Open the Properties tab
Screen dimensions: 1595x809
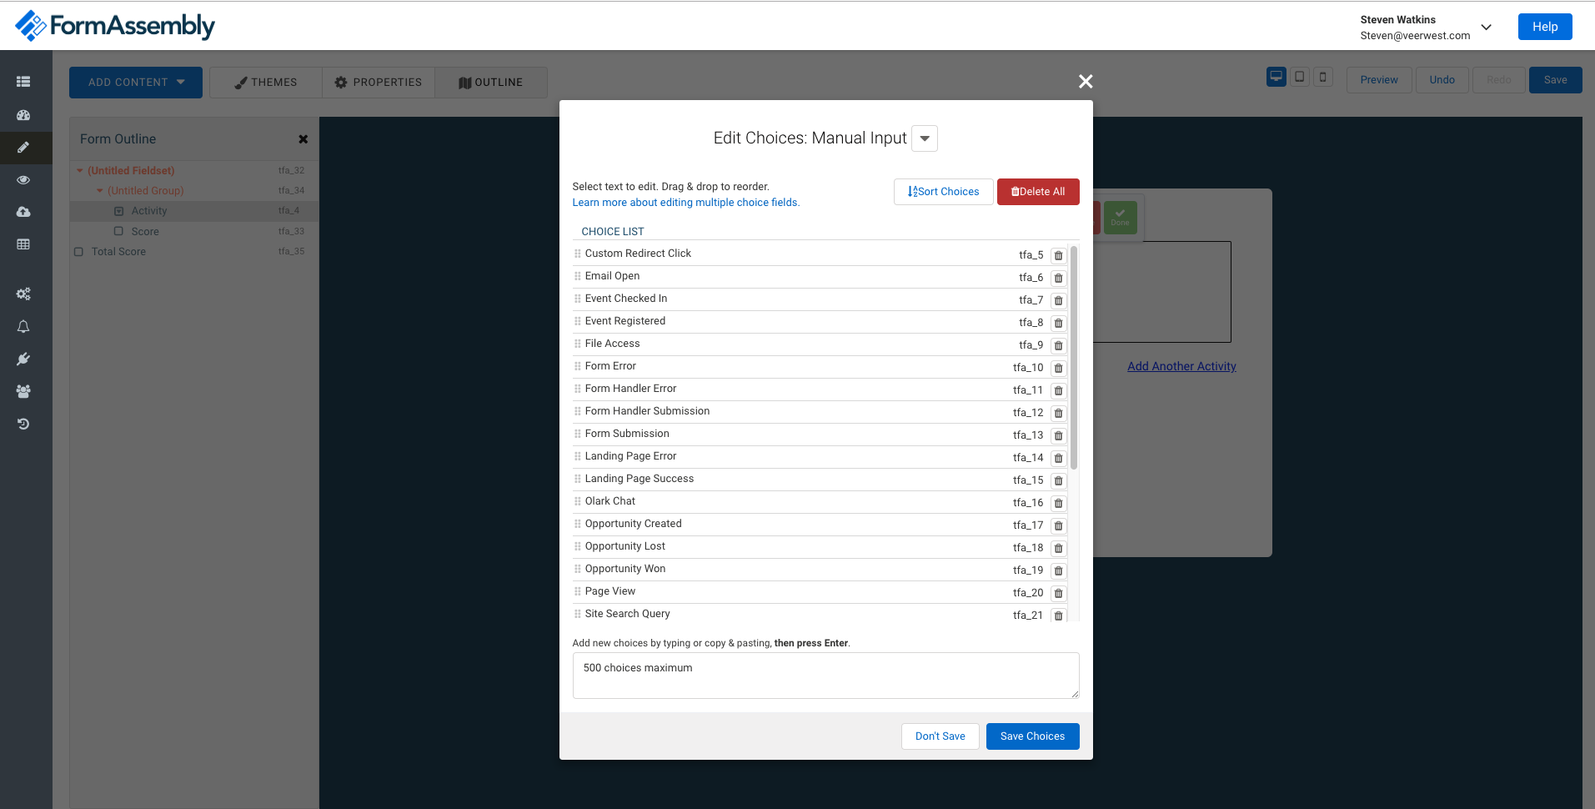379,83
